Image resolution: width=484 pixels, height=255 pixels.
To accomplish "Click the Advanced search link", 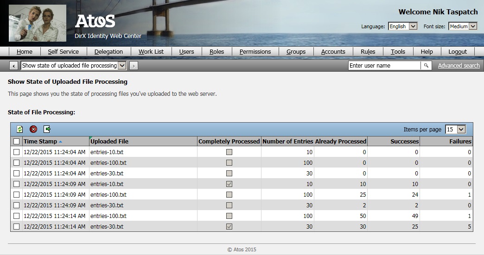I will [459, 66].
